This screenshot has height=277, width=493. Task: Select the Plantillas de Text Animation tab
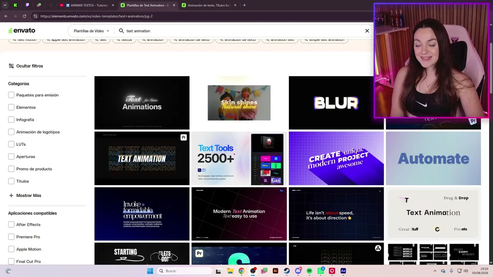click(x=148, y=5)
